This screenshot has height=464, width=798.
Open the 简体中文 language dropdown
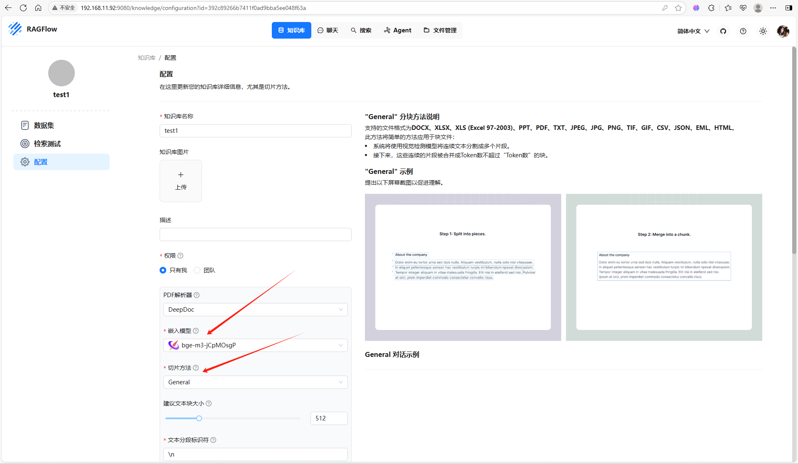click(x=693, y=31)
